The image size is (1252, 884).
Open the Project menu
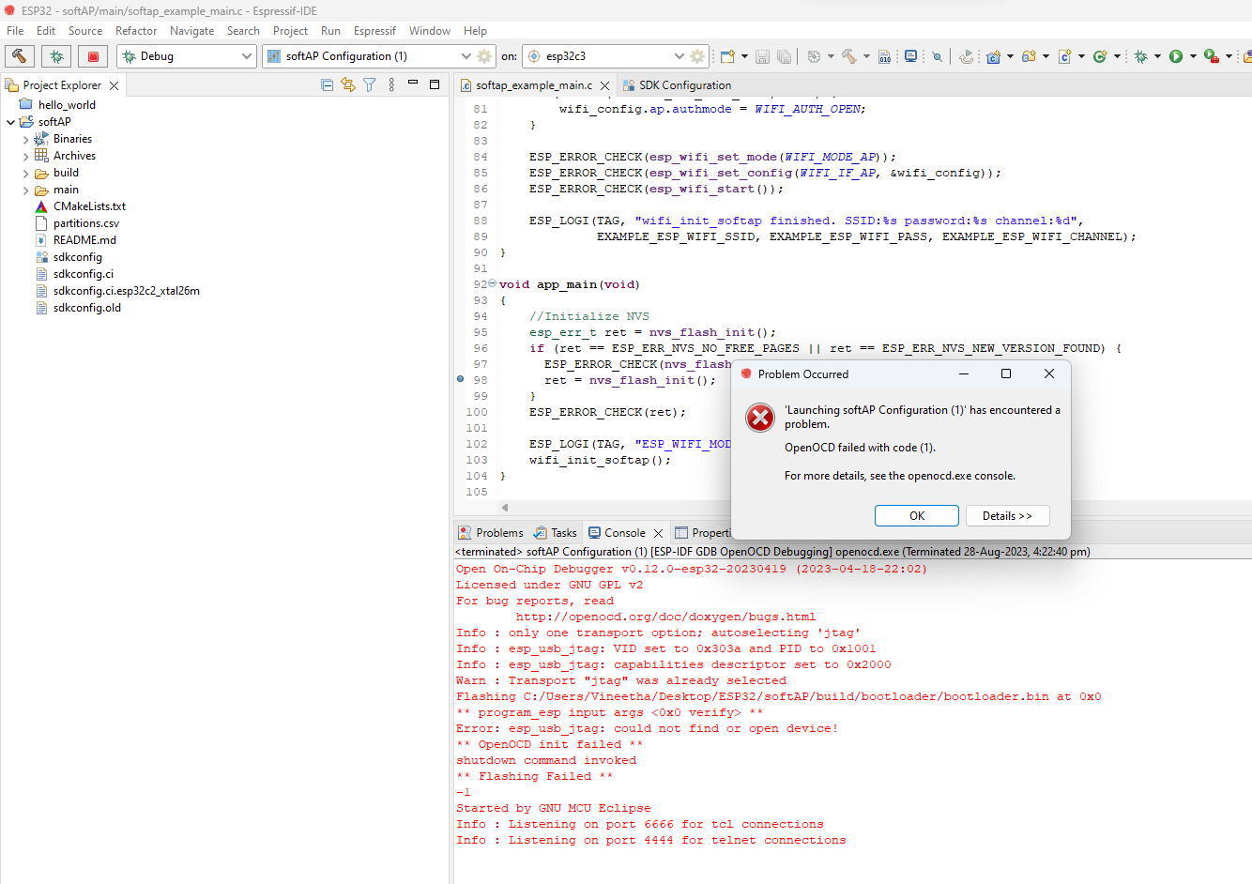(290, 31)
